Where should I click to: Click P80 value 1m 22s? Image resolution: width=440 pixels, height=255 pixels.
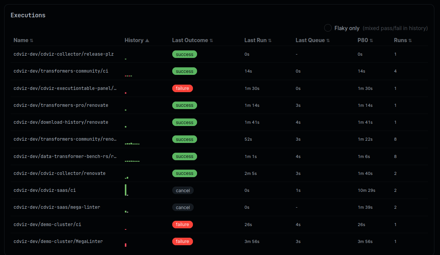pyautogui.click(x=365, y=140)
